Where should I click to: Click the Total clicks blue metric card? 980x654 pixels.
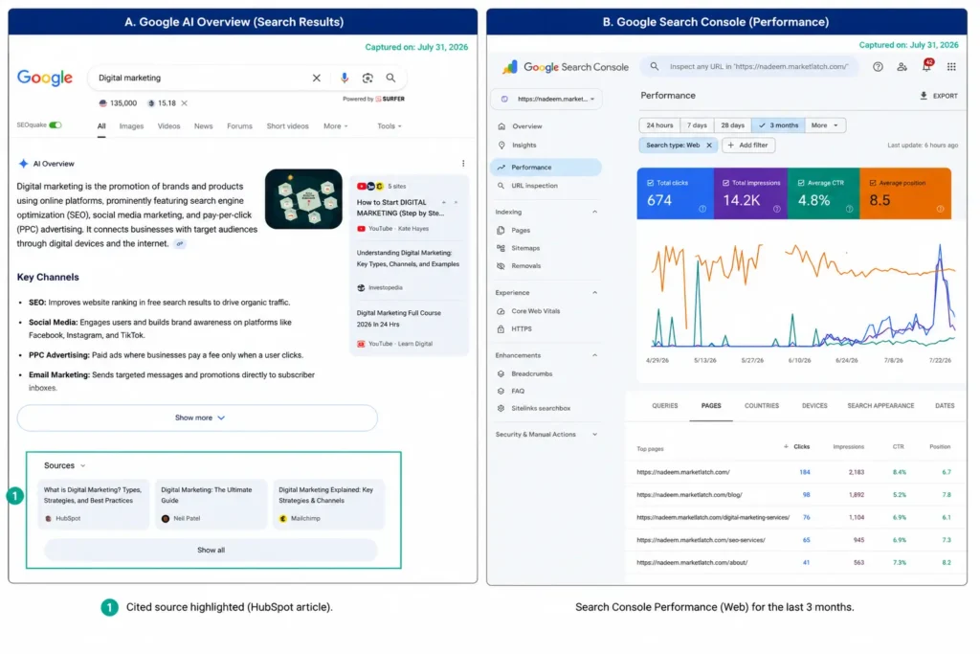click(675, 193)
